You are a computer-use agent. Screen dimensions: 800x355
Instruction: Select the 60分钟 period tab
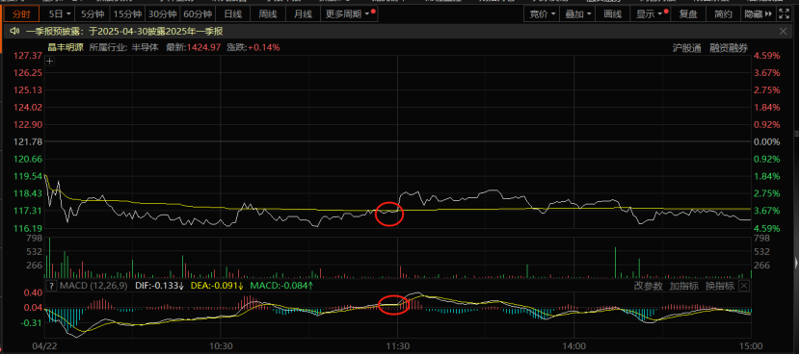tap(198, 14)
